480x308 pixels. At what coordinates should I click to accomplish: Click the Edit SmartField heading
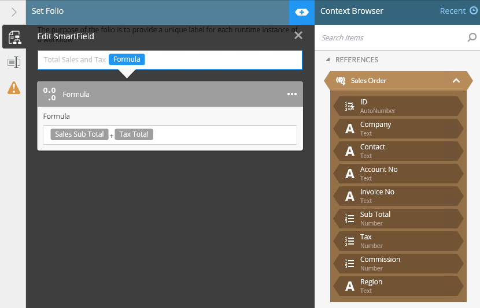click(x=65, y=36)
